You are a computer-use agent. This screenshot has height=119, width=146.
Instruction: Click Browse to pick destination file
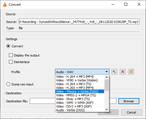129,101
